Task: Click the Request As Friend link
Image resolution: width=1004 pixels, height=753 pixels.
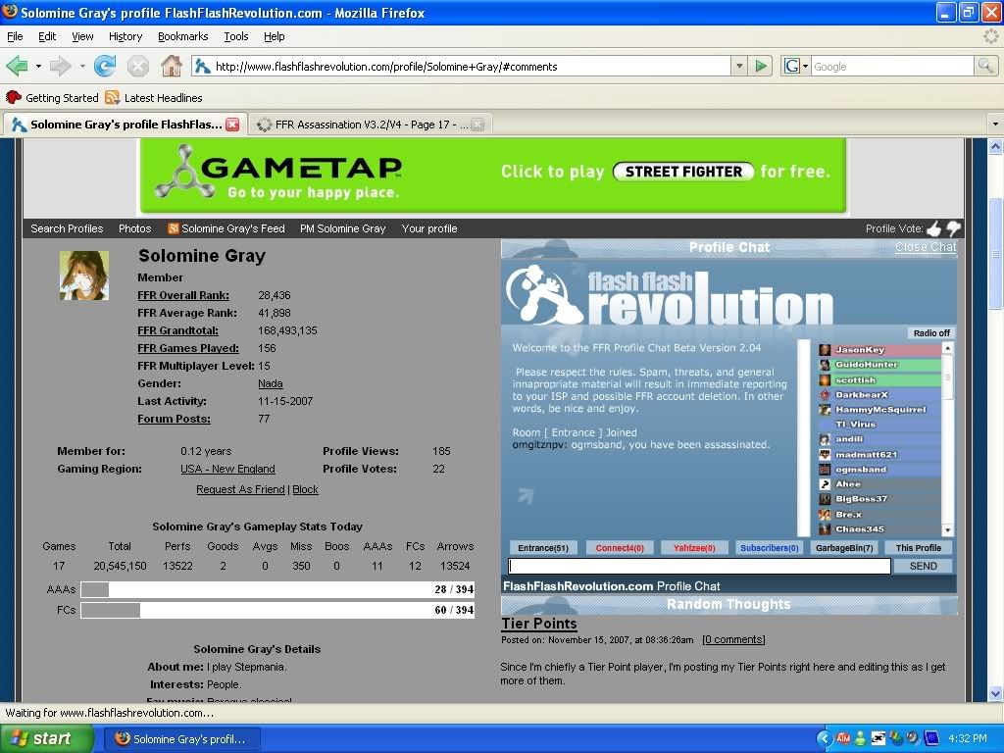Action: pos(240,489)
